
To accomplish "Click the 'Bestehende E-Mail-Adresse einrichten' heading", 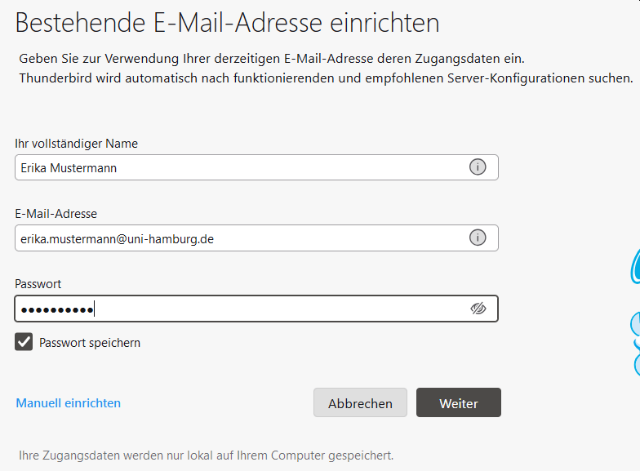I will (227, 23).
